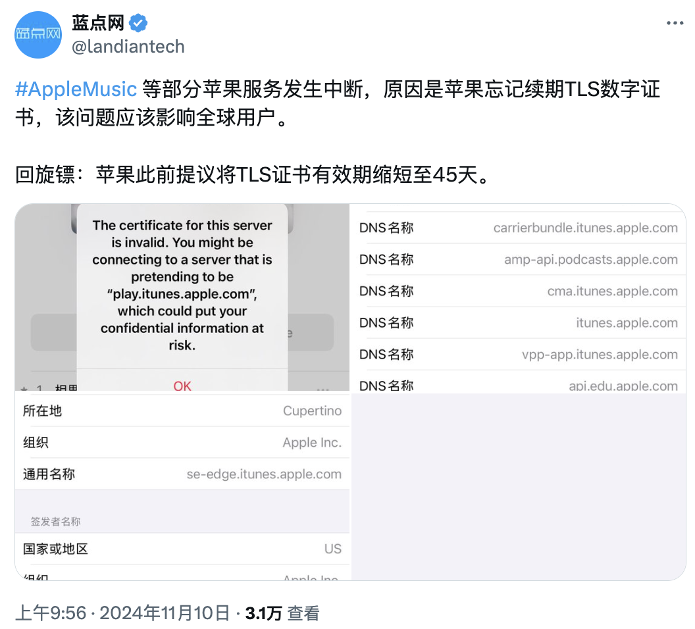The image size is (695, 629).
Task: Click the Apple Inc. organization row
Action: pos(182,443)
